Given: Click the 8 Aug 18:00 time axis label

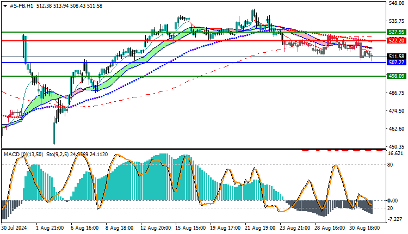Looking at the screenshot, I should (120, 228).
